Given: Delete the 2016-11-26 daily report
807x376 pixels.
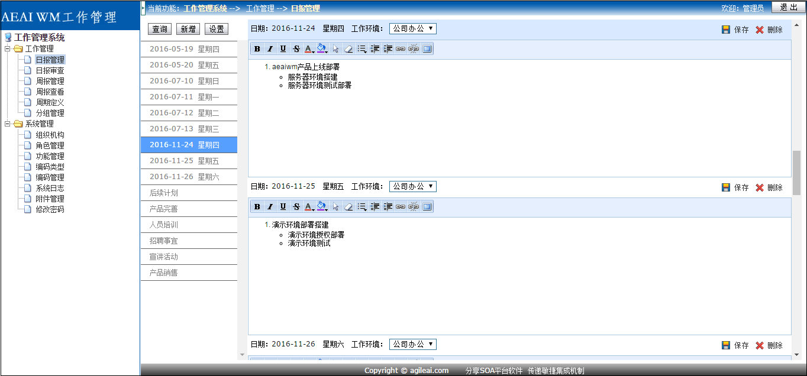Looking at the screenshot, I should click(x=769, y=345).
